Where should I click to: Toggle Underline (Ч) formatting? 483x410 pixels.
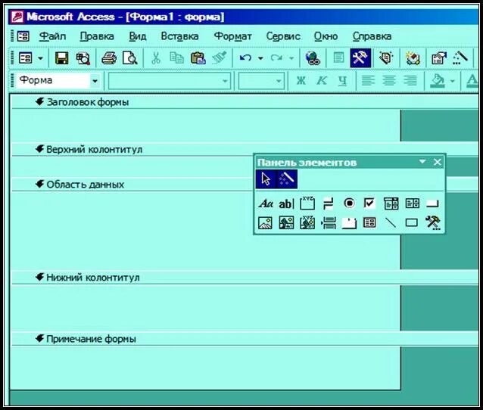[342, 81]
